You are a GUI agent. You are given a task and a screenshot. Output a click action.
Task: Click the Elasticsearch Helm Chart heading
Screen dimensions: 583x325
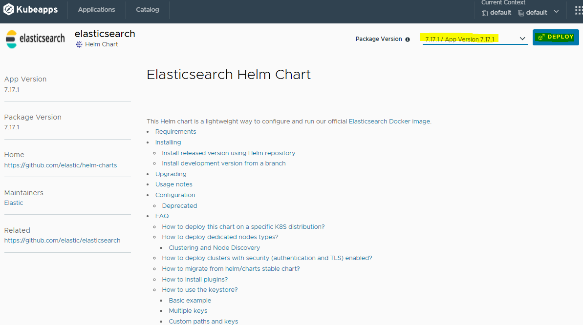click(229, 75)
